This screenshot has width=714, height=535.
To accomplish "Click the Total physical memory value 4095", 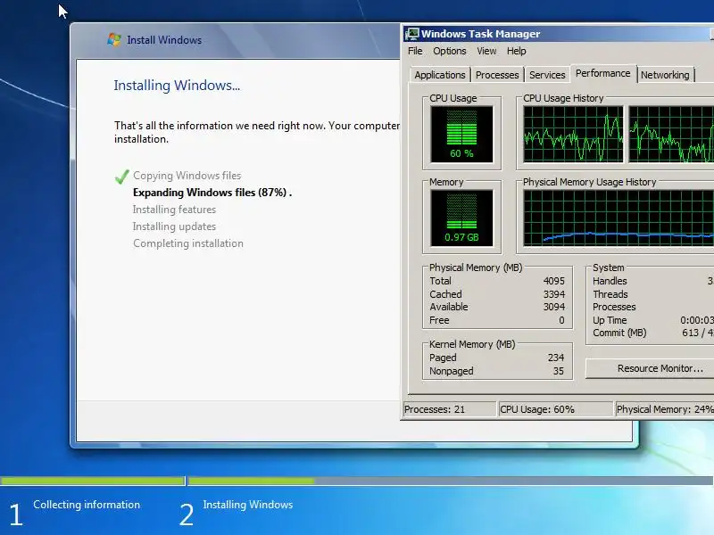I will pos(553,281).
